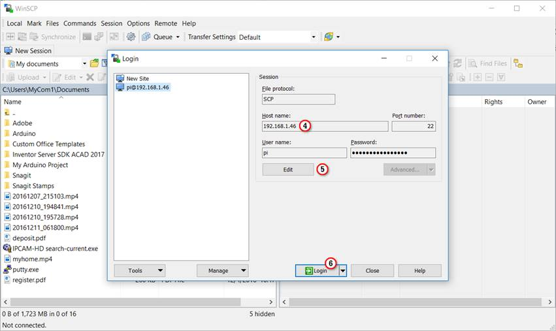
Task: Click the Host name field
Action: click(x=325, y=126)
